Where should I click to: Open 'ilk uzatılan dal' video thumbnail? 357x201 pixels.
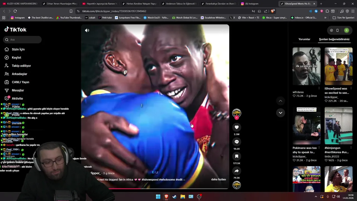pos(307,66)
